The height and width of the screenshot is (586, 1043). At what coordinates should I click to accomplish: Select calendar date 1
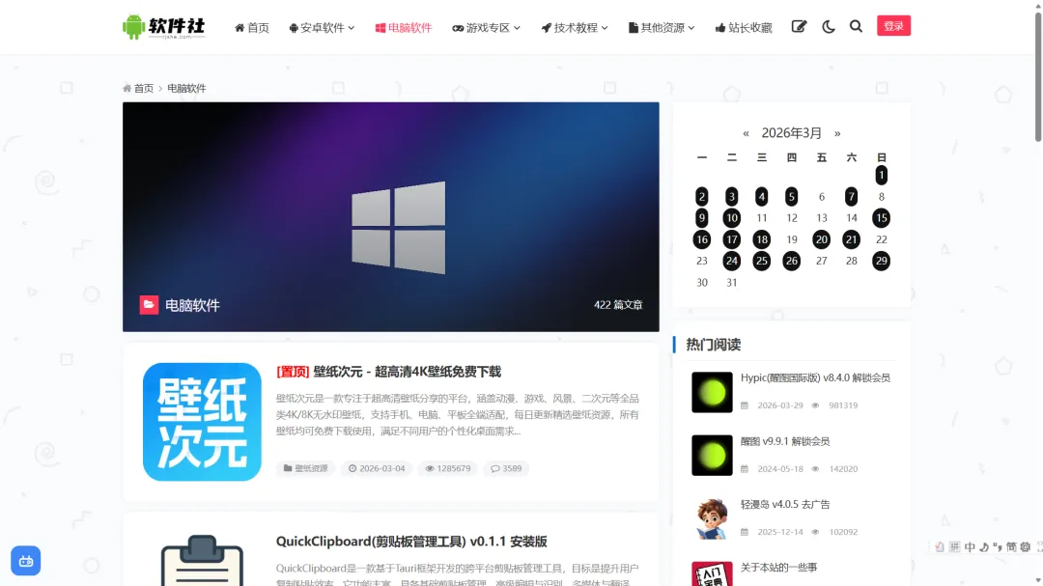pyautogui.click(x=881, y=175)
